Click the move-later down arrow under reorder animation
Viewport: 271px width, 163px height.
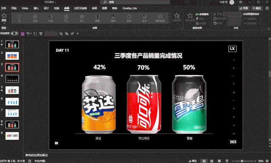245,23
